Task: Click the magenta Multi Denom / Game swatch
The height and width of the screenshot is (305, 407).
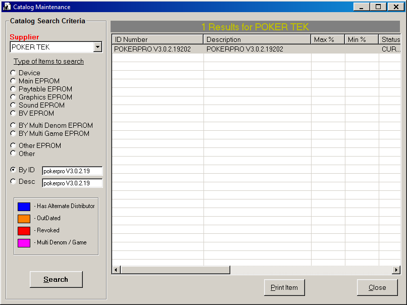Action: tap(24, 243)
